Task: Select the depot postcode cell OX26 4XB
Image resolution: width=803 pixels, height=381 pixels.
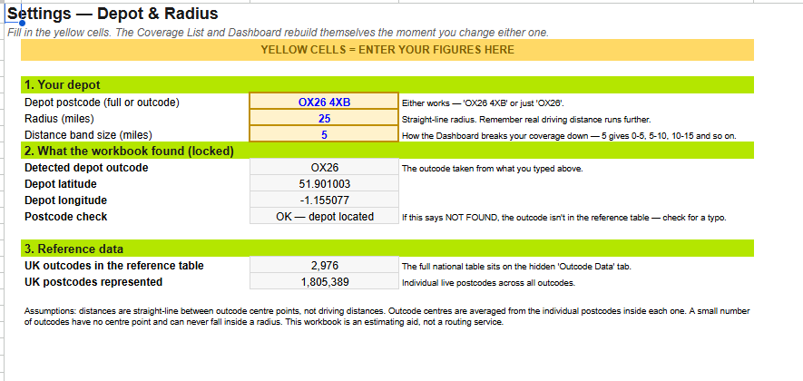Action: pos(324,102)
